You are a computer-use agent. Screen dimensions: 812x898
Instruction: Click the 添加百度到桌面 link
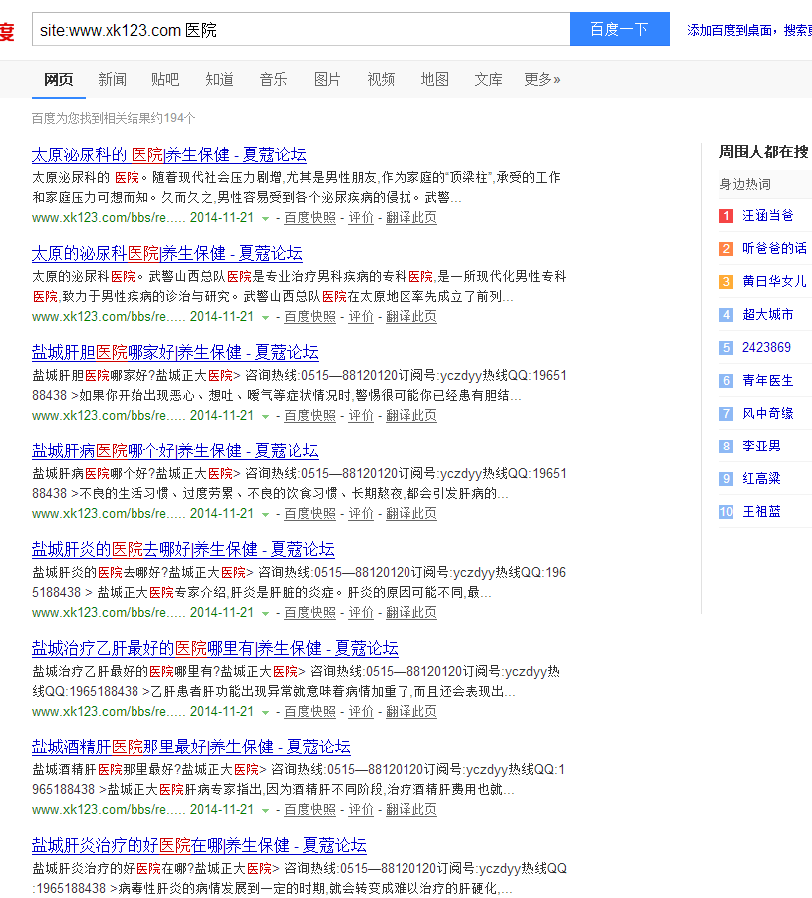tap(727, 29)
